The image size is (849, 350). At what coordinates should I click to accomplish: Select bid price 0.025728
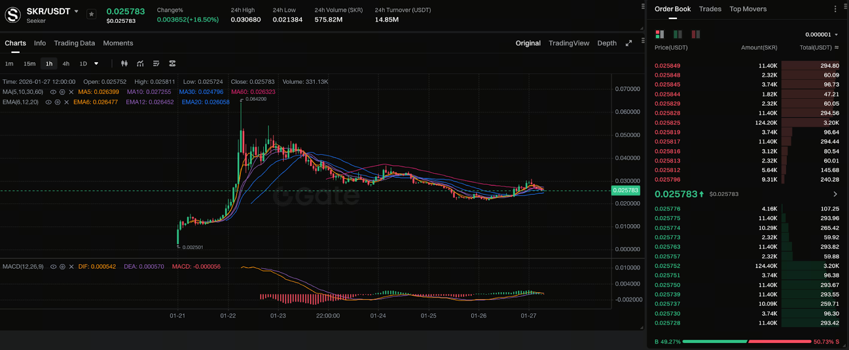tap(668, 323)
